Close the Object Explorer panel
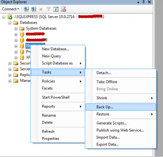The image size is (163, 157). 149,2
